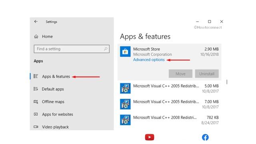Click the Video playback camera icon
Image resolution: width=256 pixels, height=144 pixels.
coord(36,127)
